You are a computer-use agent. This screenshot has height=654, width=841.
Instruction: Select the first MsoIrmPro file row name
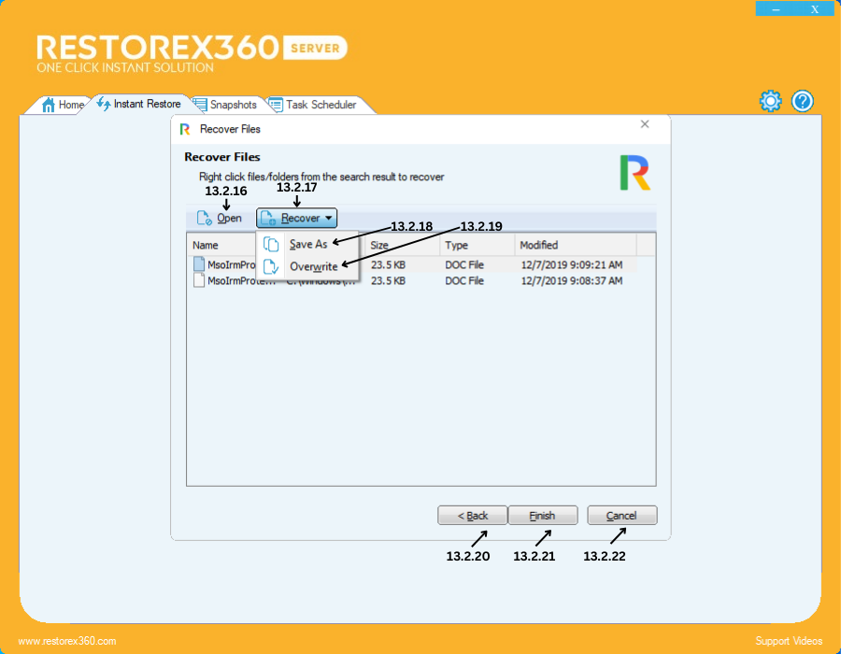coord(232,264)
